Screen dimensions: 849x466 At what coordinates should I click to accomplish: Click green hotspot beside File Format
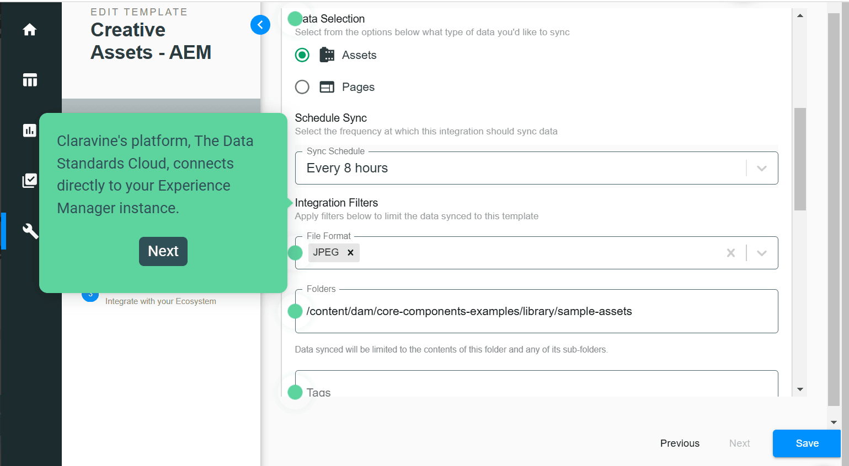point(295,253)
